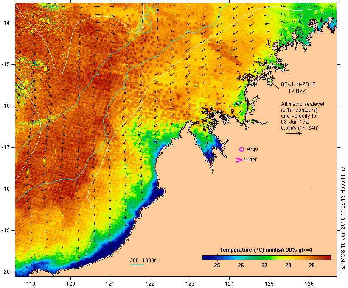This screenshot has height=288, width=348.
Task: Click the magenta Argo circle legend symbol
Action: (x=242, y=150)
